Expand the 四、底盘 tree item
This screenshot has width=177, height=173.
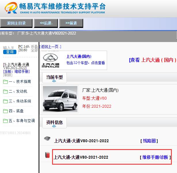click(16, 111)
